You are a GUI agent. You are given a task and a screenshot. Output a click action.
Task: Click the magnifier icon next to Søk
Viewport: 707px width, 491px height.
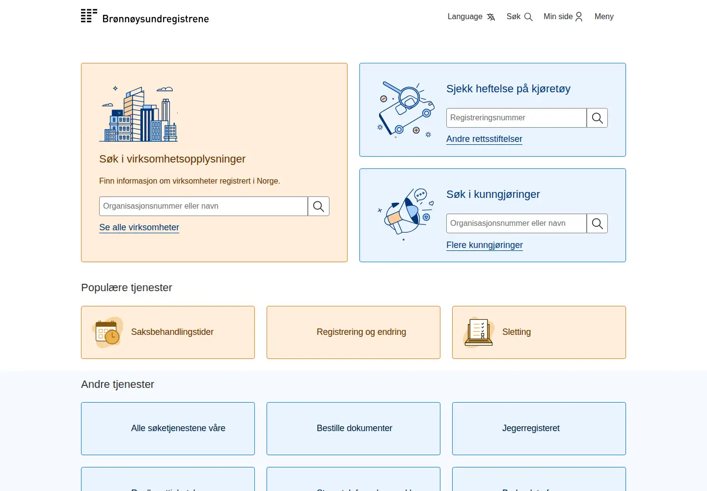pos(528,17)
